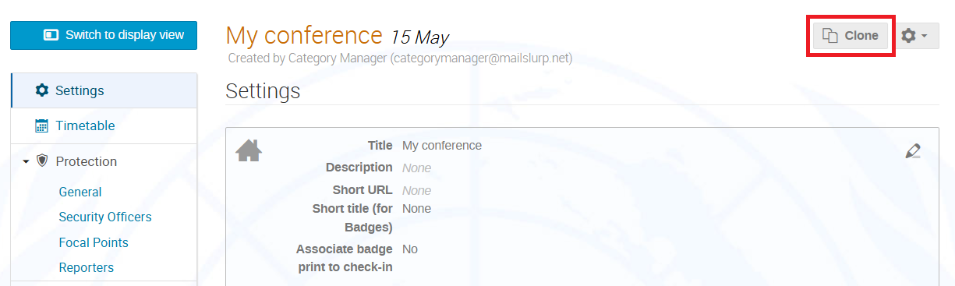Click the shield icon beside Protection
Image resolution: width=955 pixels, height=286 pixels.
coord(42,161)
